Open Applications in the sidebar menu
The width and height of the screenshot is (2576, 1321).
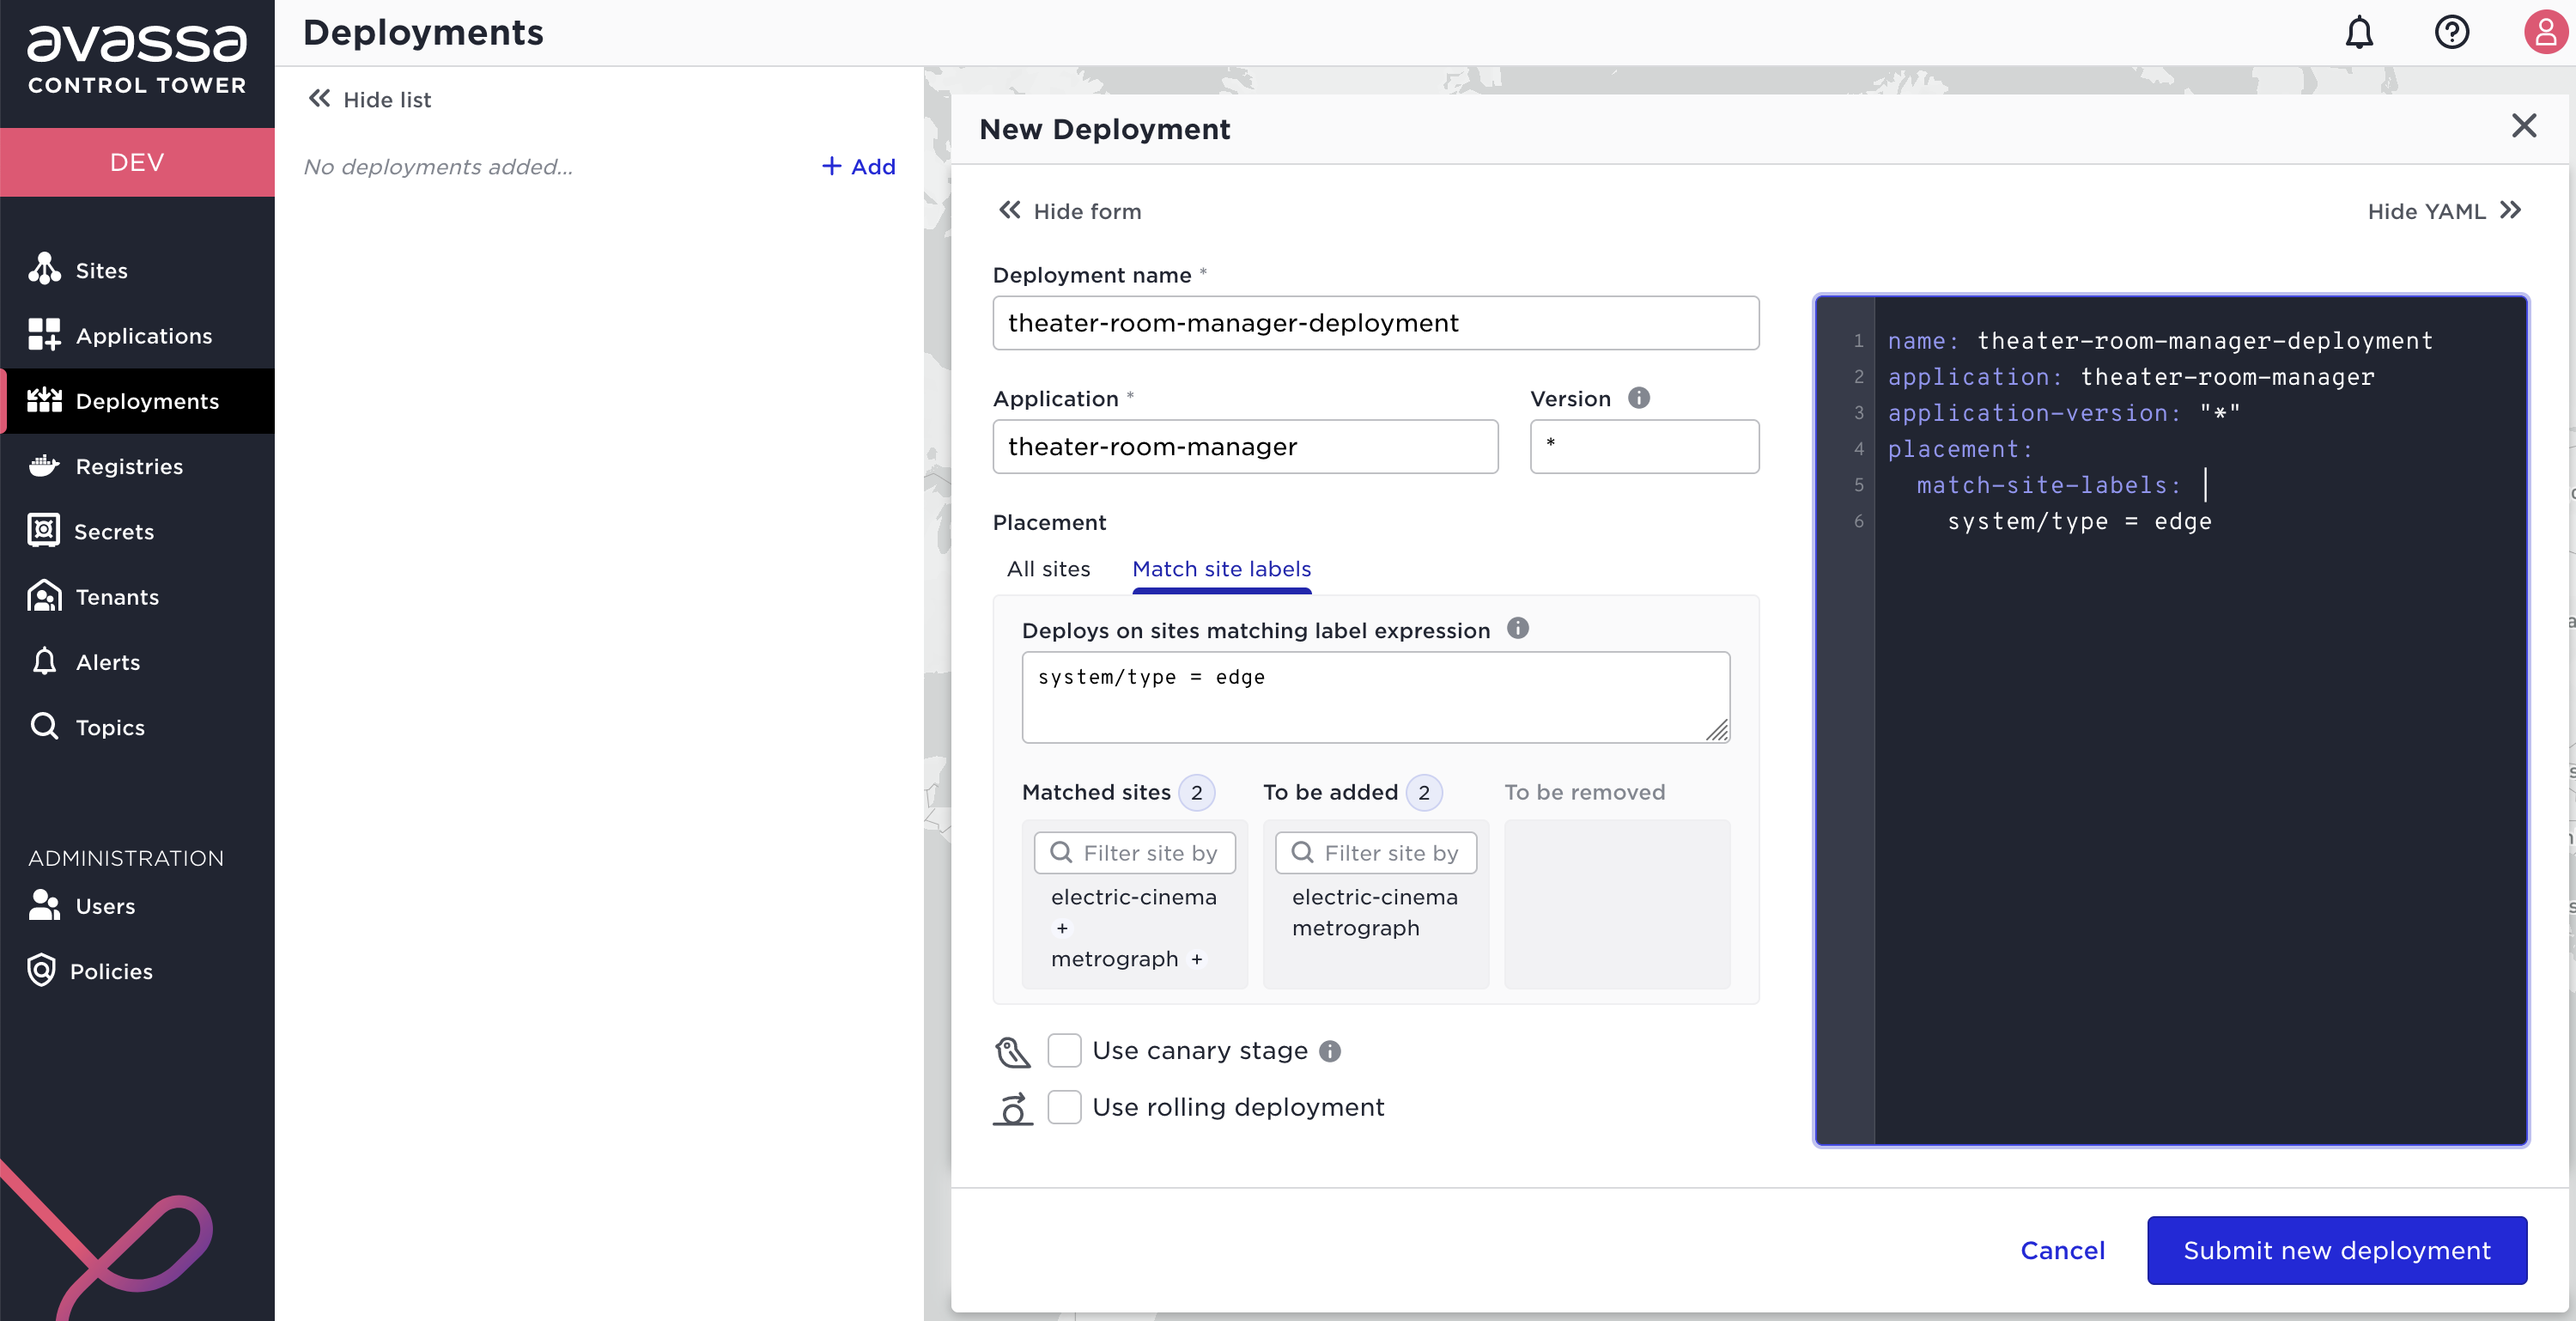click(137, 335)
